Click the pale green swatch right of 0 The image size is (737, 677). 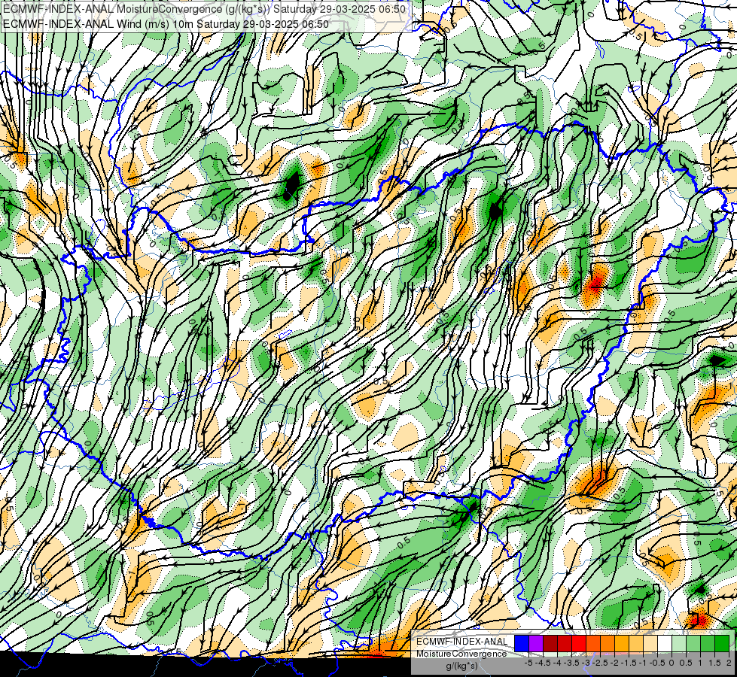(679, 643)
